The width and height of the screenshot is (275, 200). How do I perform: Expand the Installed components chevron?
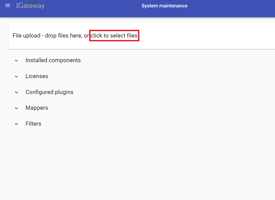16,61
